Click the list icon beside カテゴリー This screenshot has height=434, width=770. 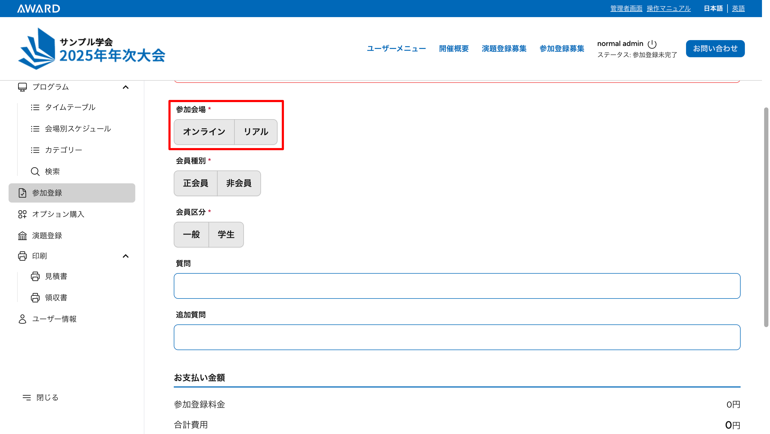pos(35,150)
